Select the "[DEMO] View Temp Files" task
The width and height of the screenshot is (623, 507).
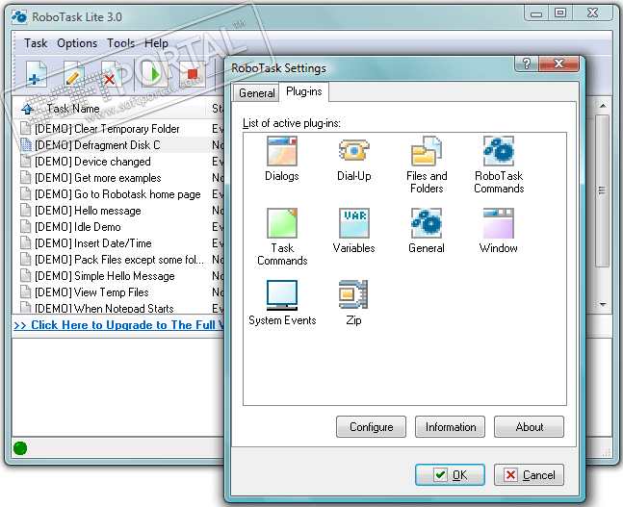click(x=91, y=292)
